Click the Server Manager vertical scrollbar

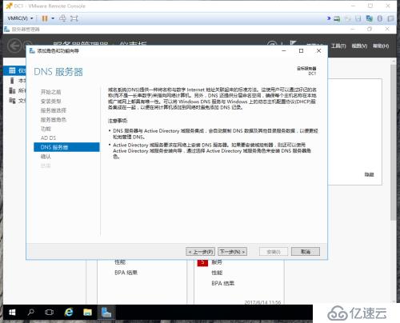pos(394,142)
